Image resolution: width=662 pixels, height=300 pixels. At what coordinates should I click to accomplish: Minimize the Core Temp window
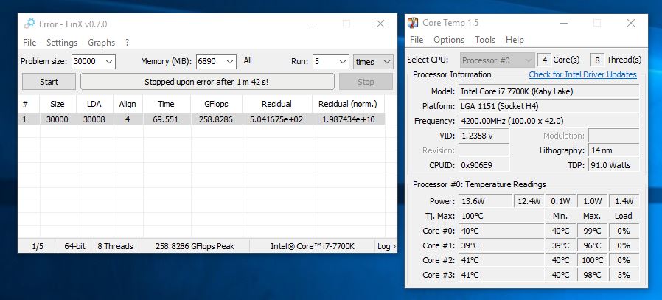pos(564,23)
